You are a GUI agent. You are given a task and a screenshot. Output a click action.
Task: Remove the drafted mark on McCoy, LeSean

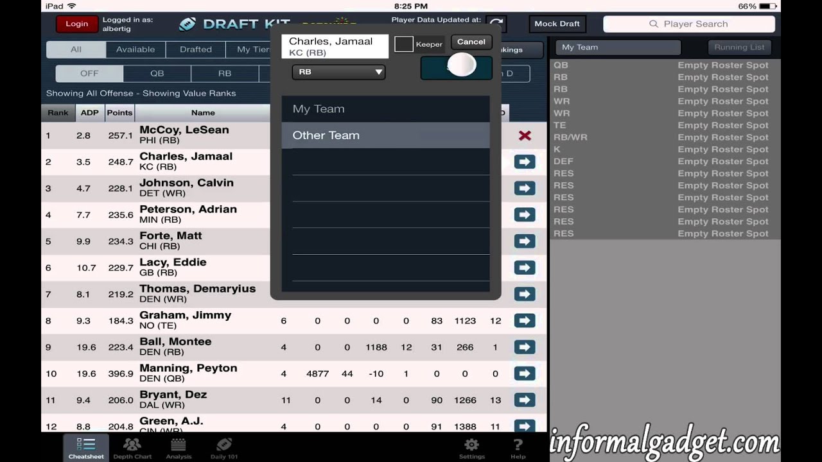(x=525, y=135)
